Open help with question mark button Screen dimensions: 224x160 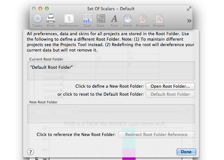[x=31, y=152]
